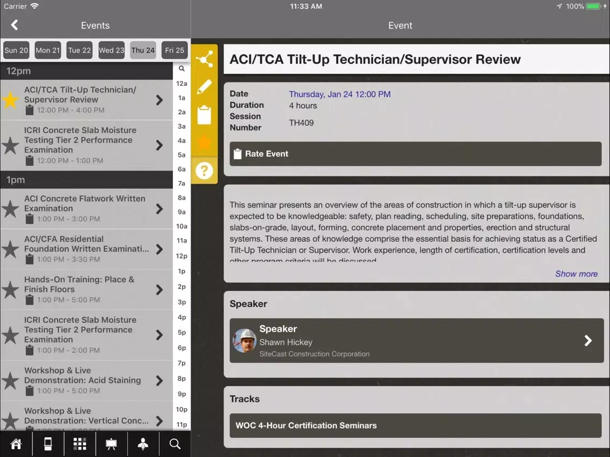
Task: Tap clipboard icon under Acid Staining item
Action: (30, 390)
